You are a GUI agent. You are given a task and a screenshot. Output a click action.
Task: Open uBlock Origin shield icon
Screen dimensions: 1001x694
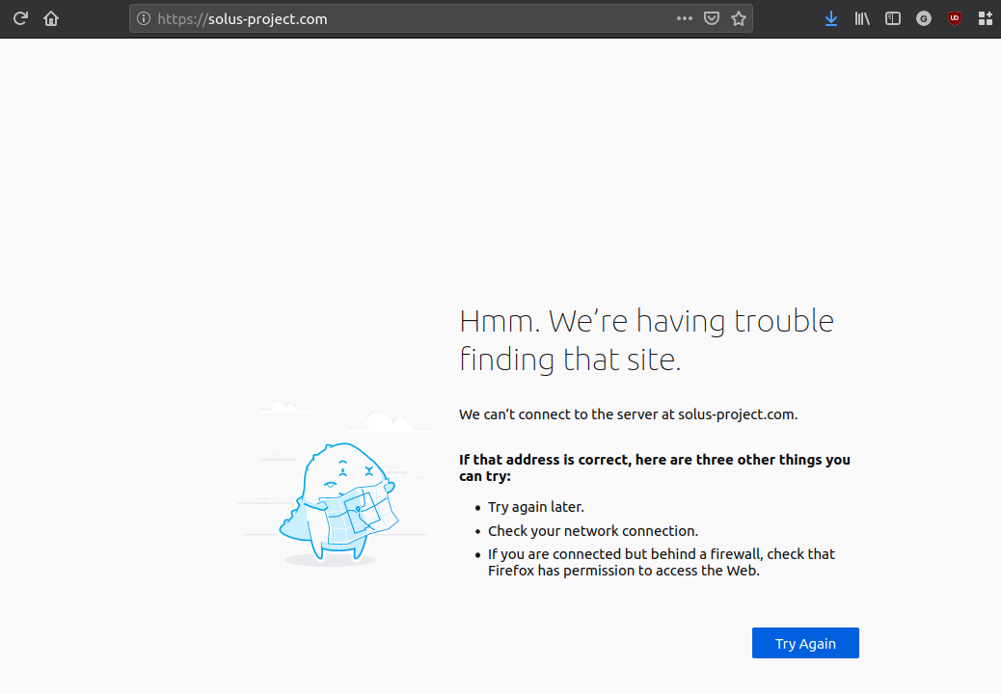955,18
